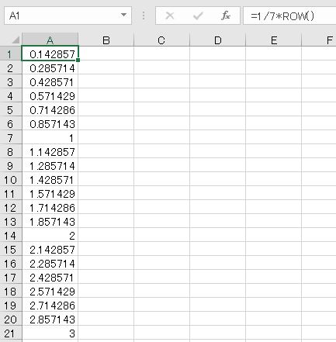Viewport: 336px width, 342px height.
Task: Select column D header
Action: pyautogui.click(x=218, y=40)
